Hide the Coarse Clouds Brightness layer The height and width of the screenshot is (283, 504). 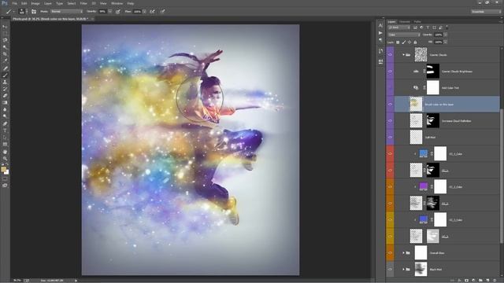click(x=390, y=72)
